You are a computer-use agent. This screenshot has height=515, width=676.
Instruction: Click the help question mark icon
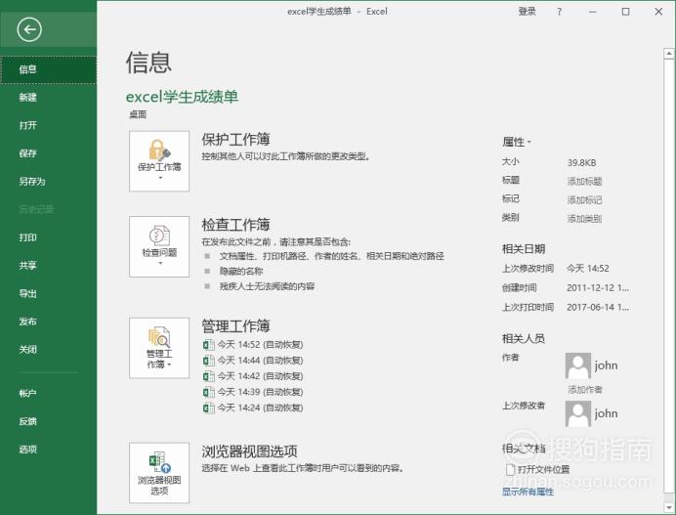tap(559, 12)
